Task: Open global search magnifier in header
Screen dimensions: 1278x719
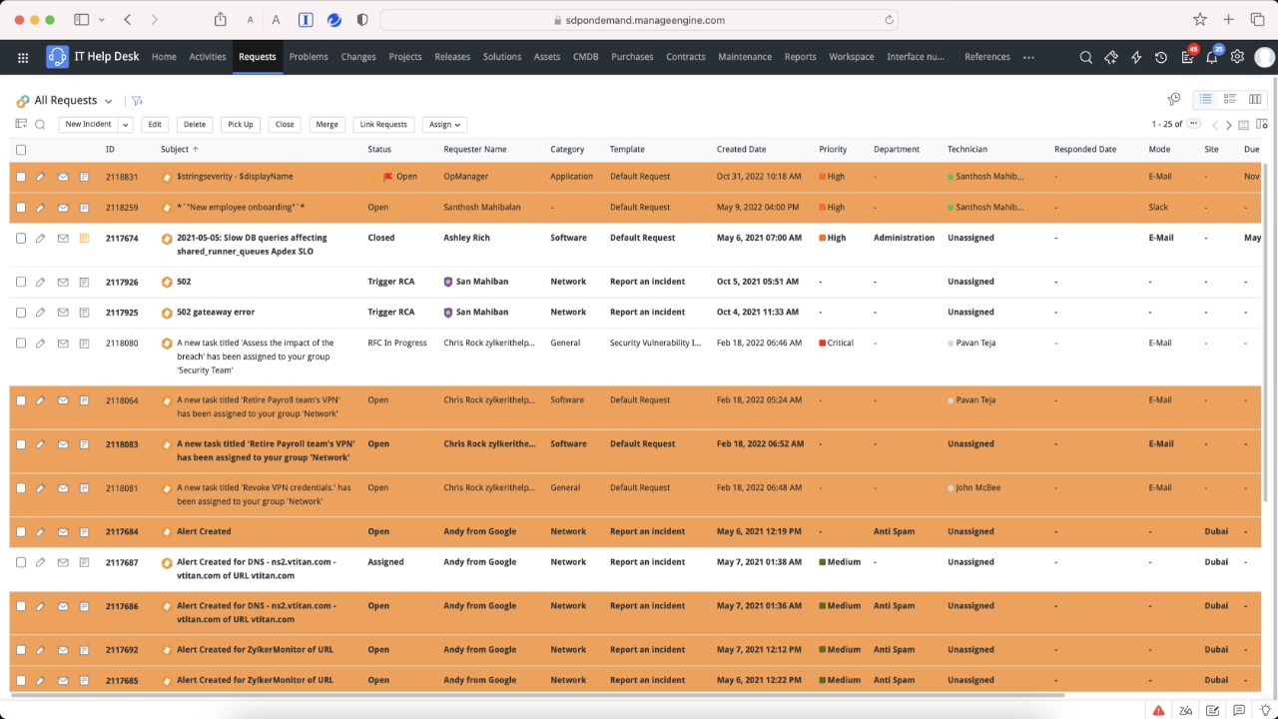Action: click(x=1086, y=57)
